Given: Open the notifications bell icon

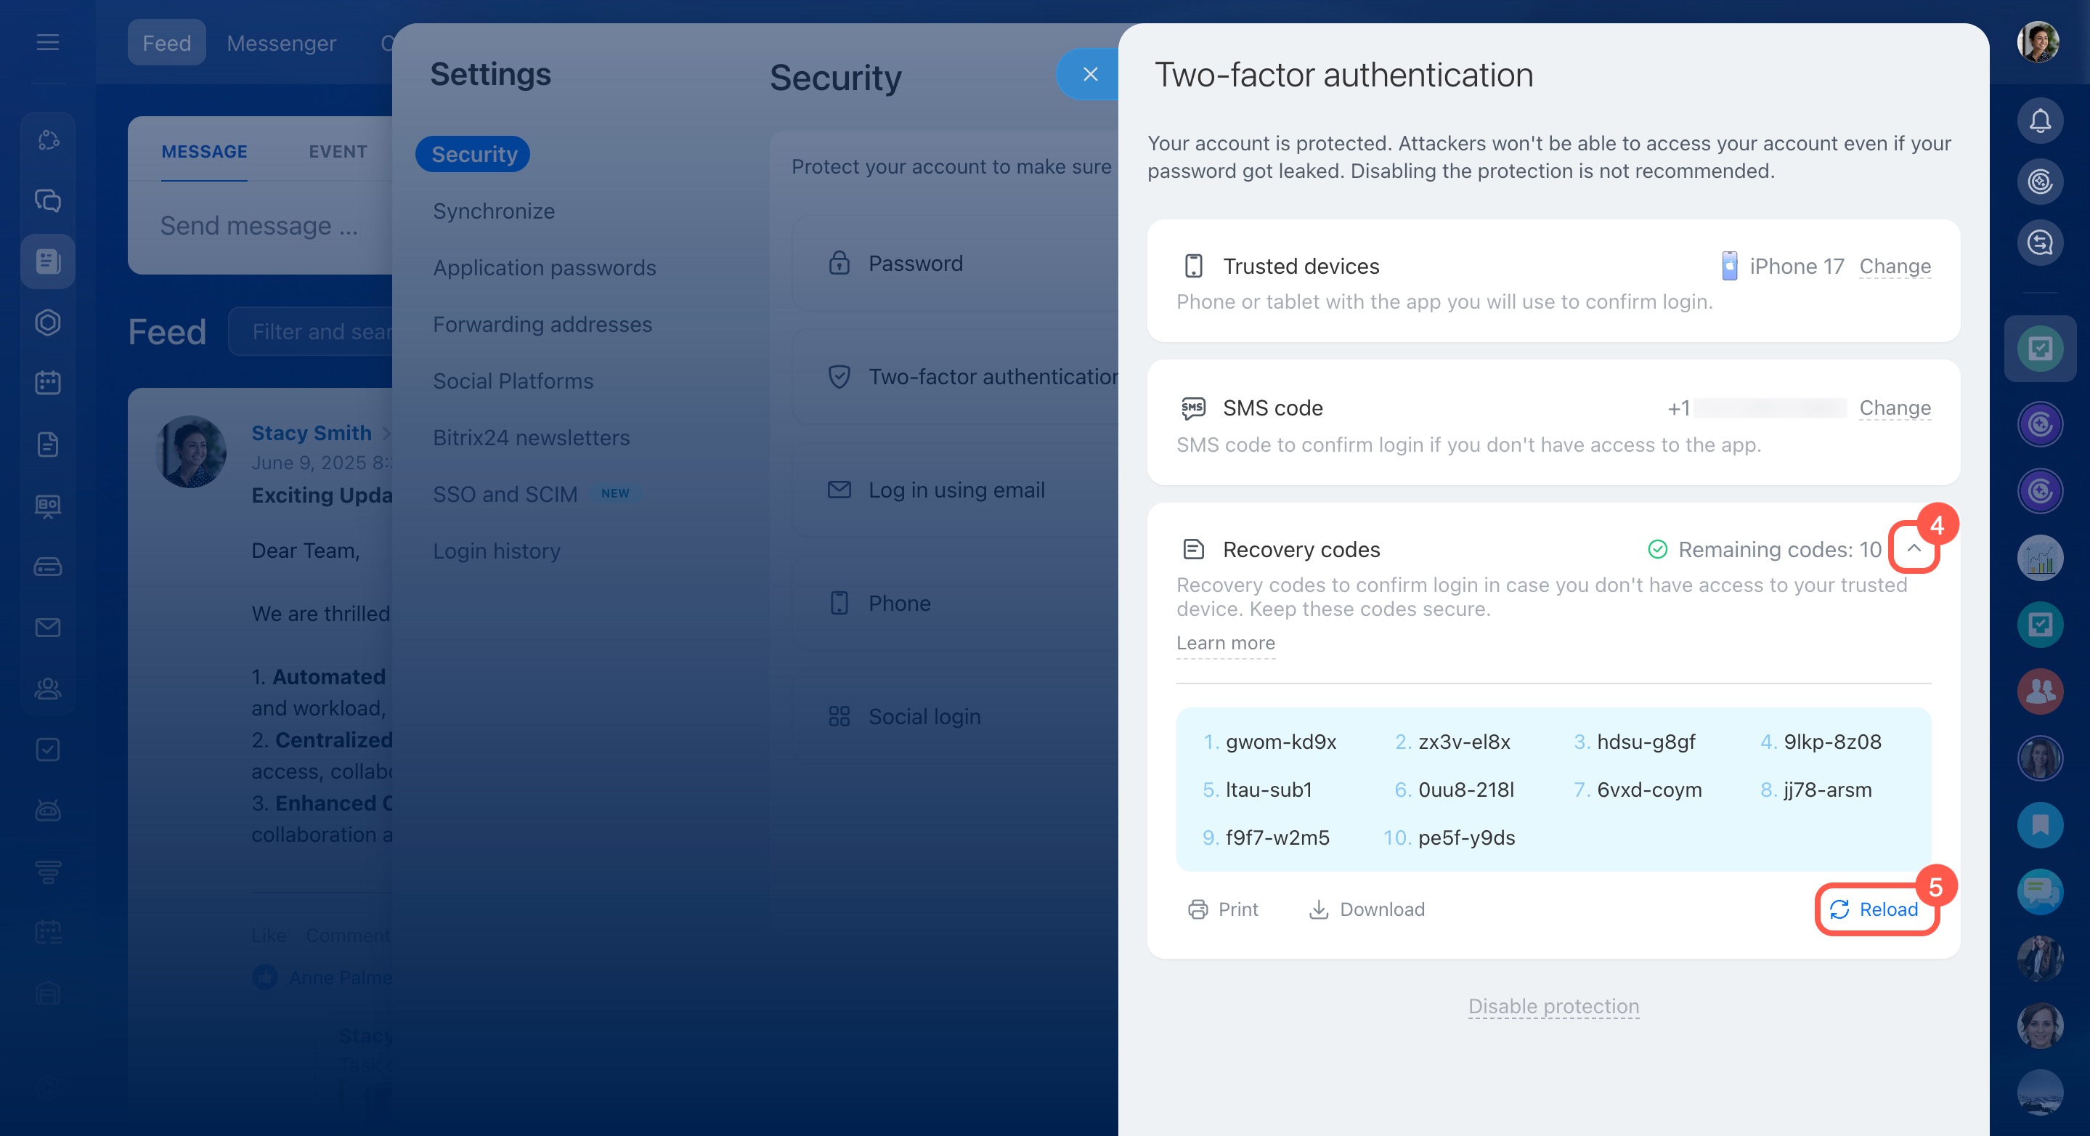Looking at the screenshot, I should 2039,121.
